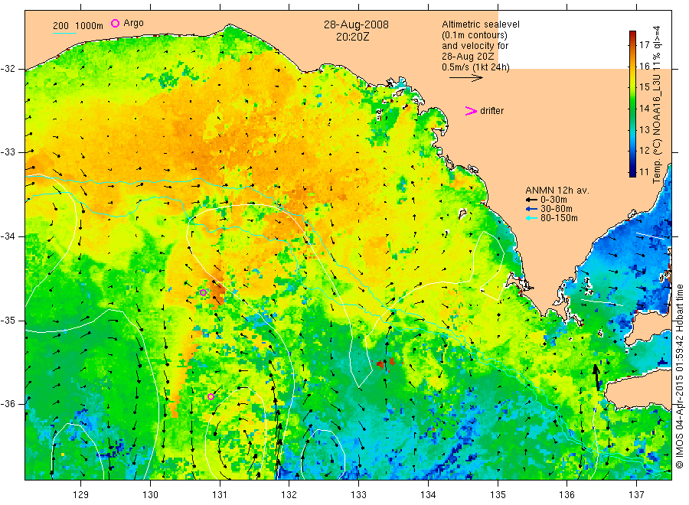Click the 130 longitude axis label
Viewport: 689px width, 505px height.
click(150, 495)
